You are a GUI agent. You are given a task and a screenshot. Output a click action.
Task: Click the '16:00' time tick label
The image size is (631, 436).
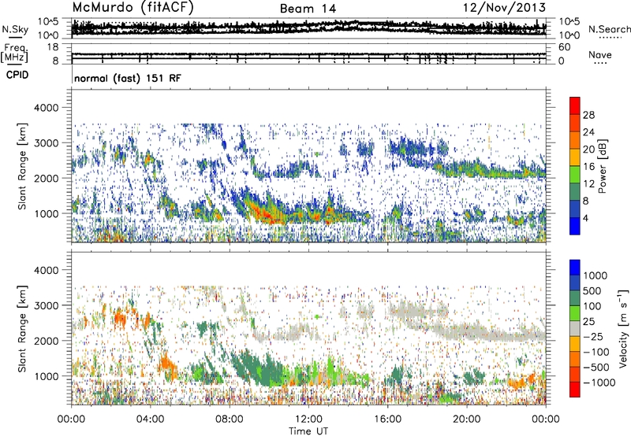point(387,419)
